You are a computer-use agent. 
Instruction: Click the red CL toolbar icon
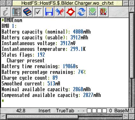103,12
